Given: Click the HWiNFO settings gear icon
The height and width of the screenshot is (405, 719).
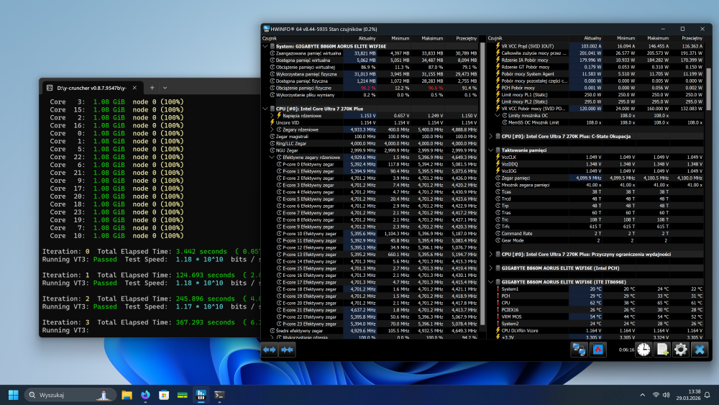Looking at the screenshot, I should click(681, 350).
